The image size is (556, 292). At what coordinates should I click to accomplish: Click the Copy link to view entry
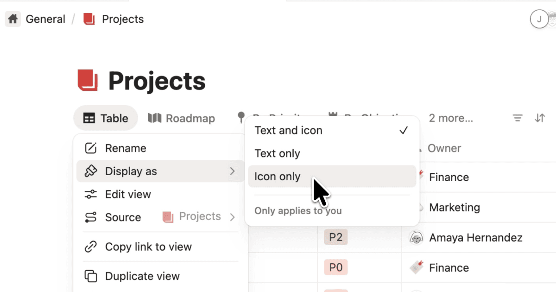148,247
